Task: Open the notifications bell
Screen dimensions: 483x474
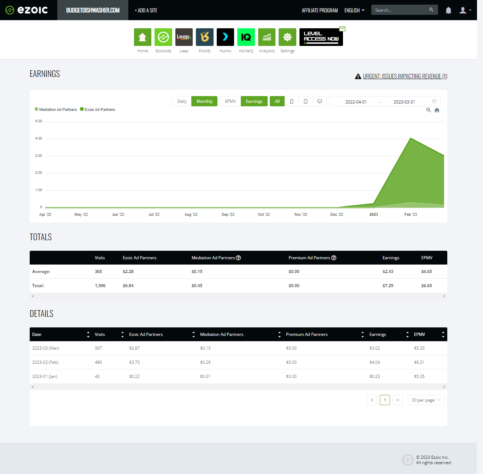Action: 448,10
